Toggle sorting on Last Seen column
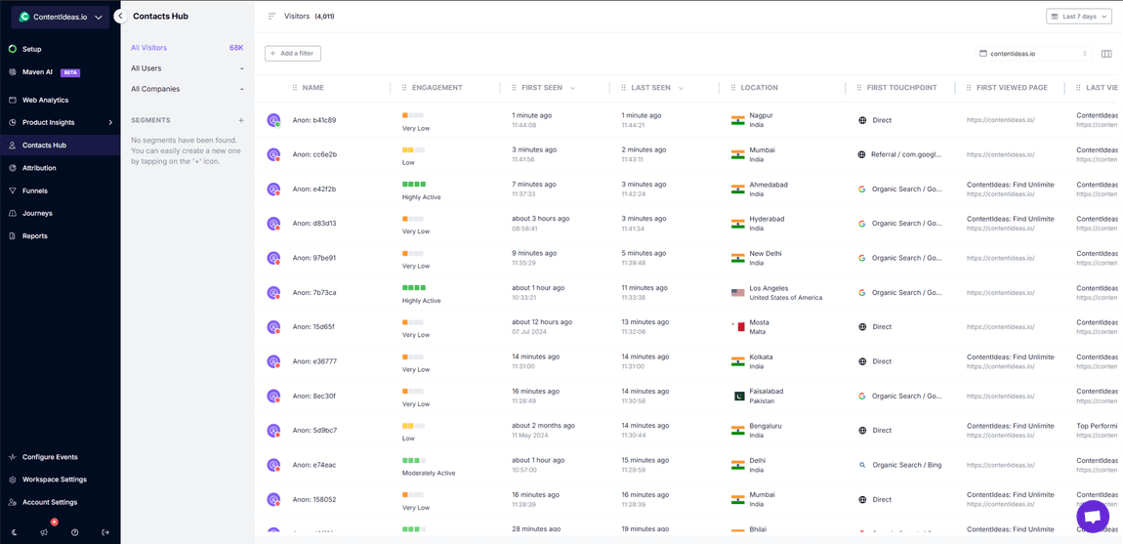The height and width of the screenshot is (544, 1123). pyautogui.click(x=681, y=88)
